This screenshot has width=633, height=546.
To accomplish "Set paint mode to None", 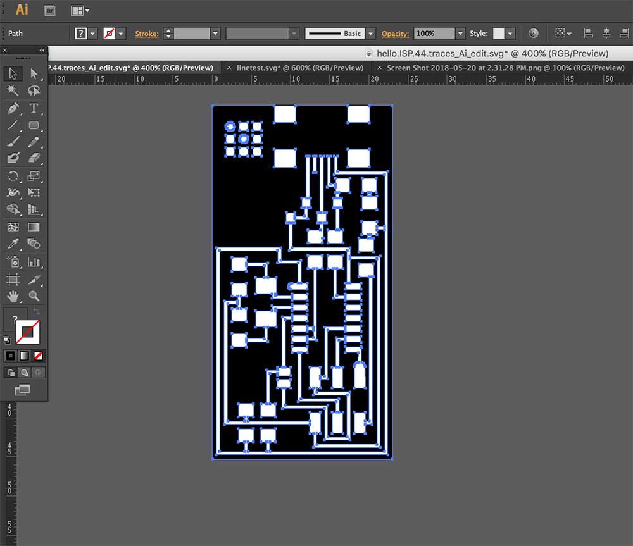I will coord(39,356).
